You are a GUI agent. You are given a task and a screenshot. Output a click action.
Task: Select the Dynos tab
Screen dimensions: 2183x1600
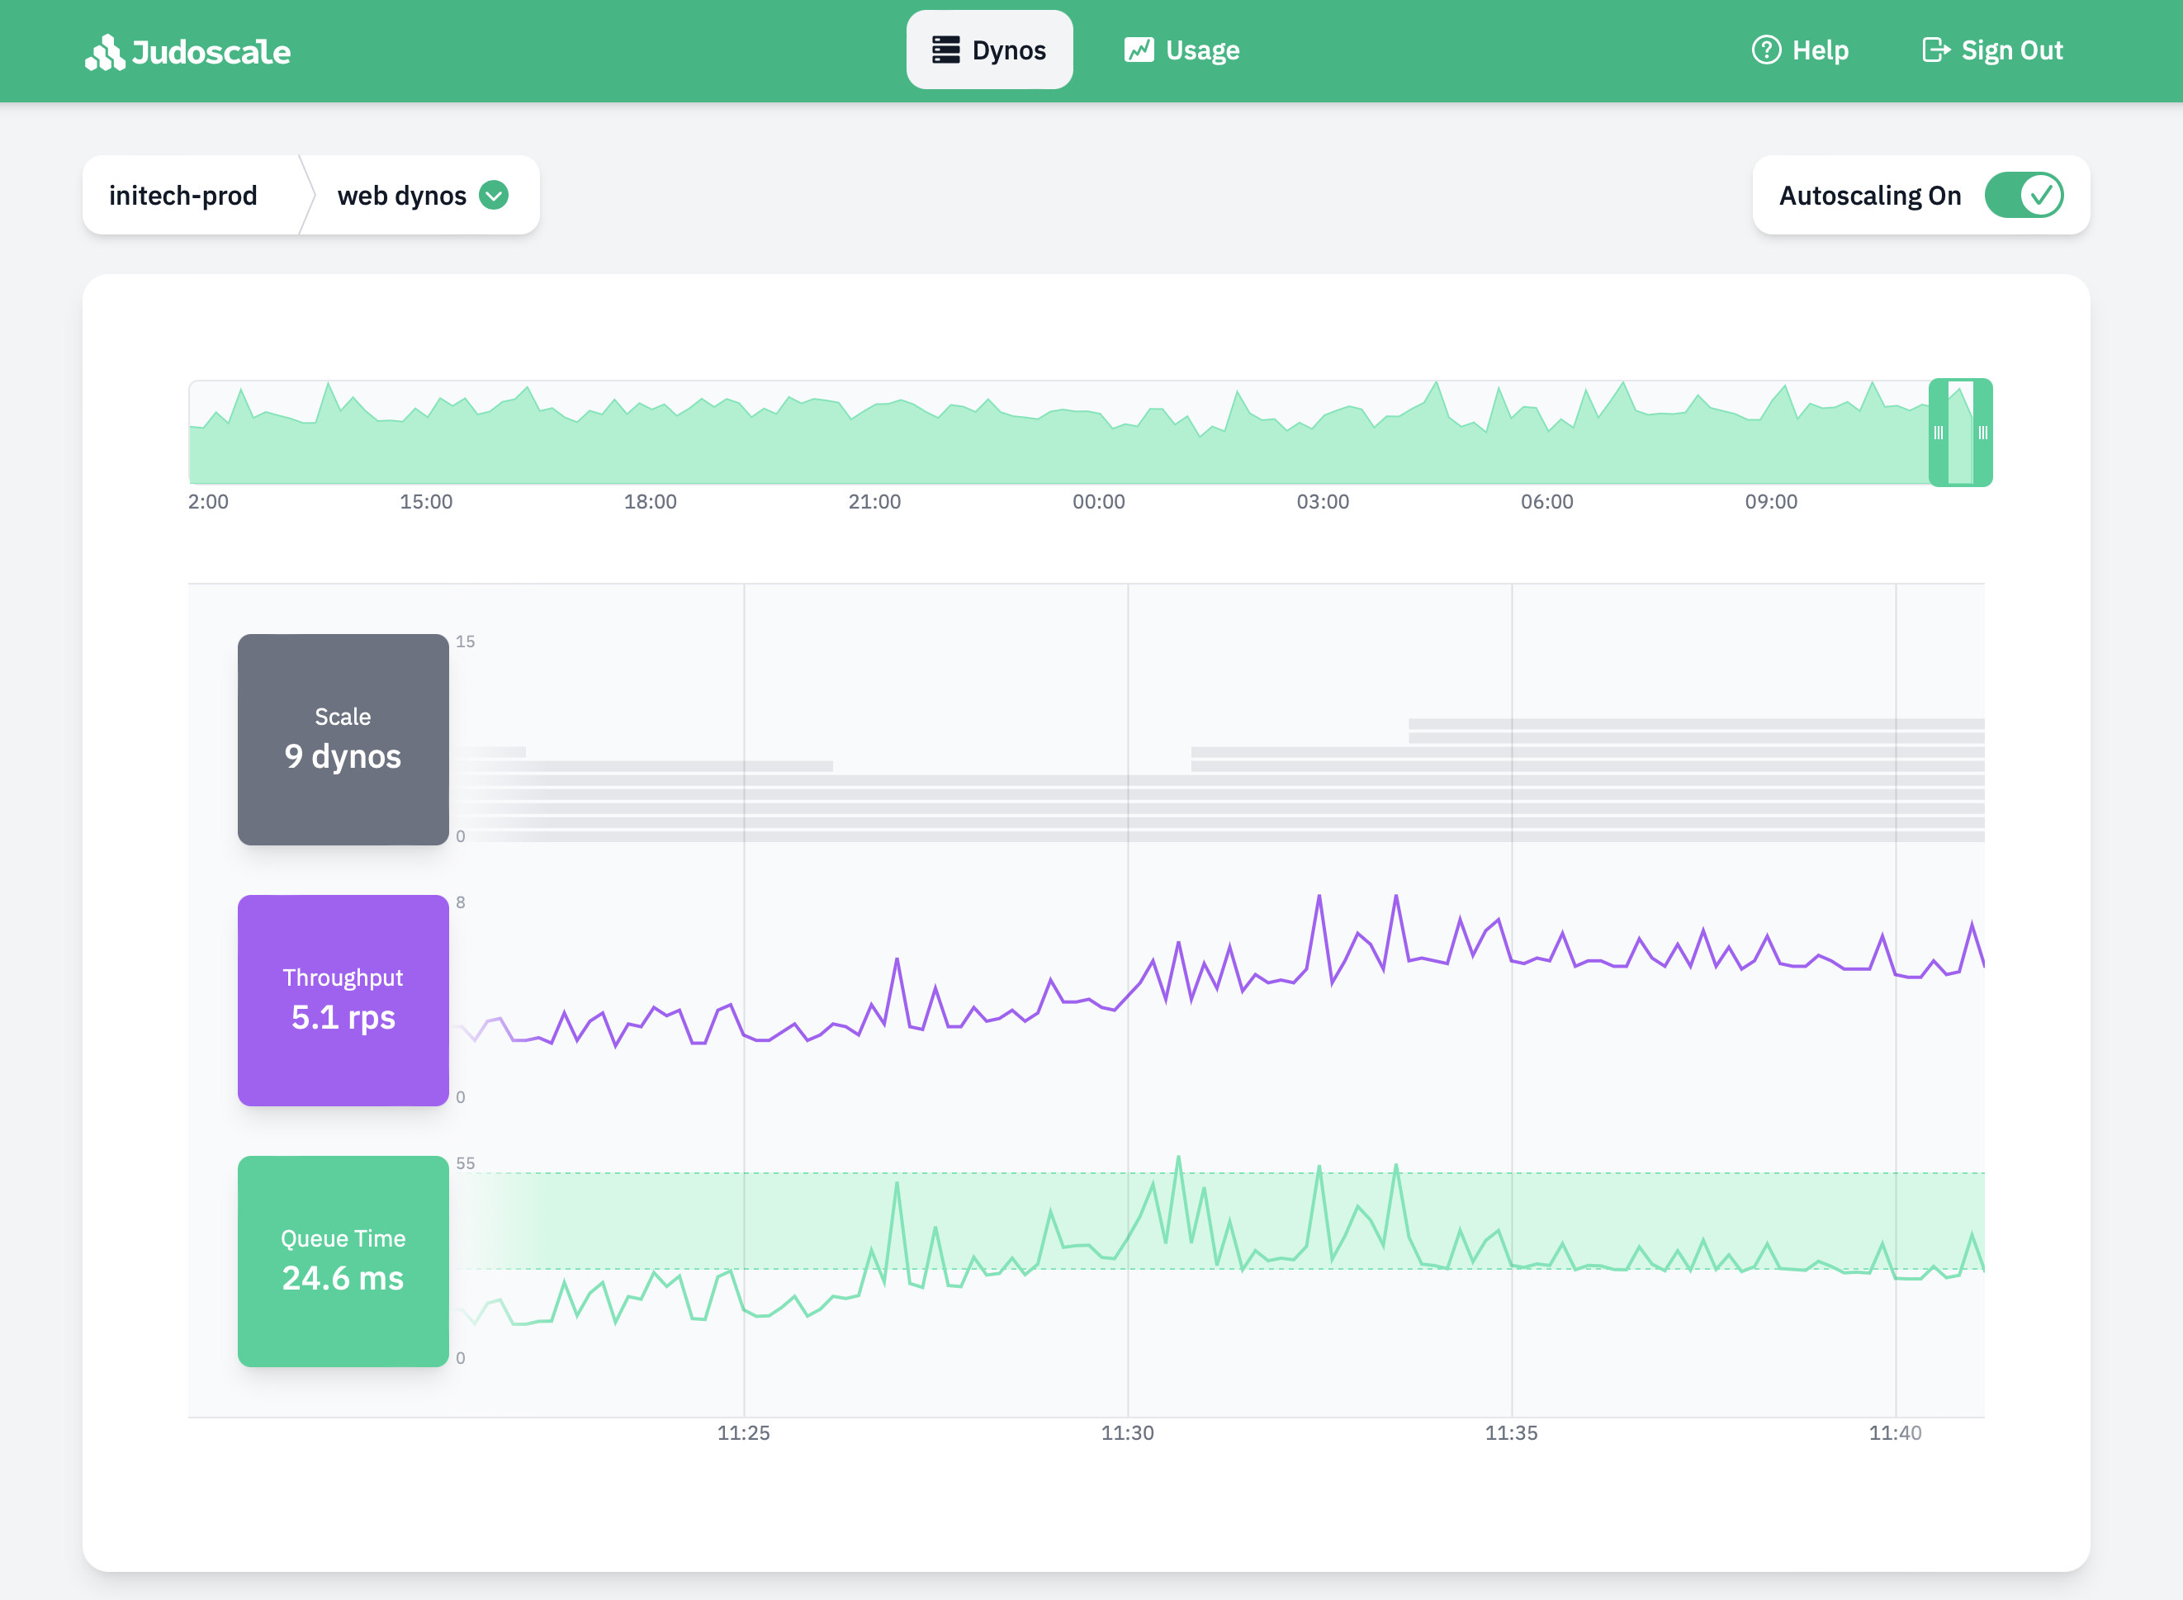[990, 50]
